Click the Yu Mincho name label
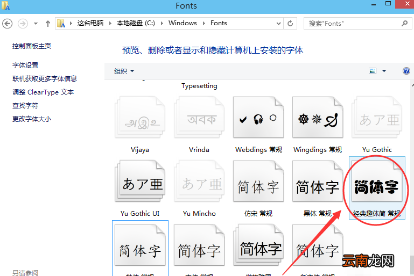Viewport: 414px width, 276px height. click(199, 214)
